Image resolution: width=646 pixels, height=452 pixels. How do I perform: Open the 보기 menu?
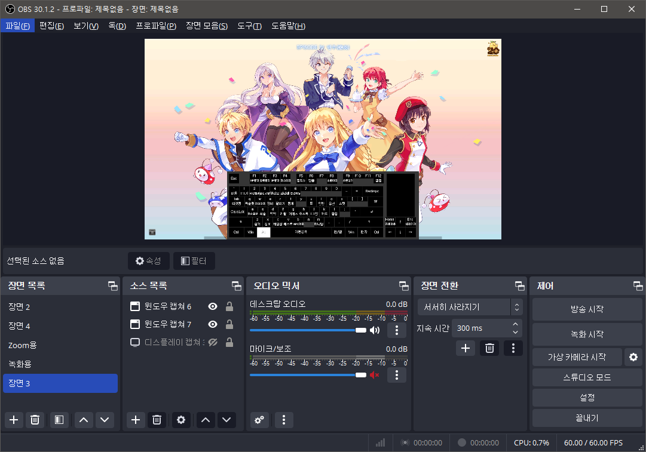[x=86, y=26]
